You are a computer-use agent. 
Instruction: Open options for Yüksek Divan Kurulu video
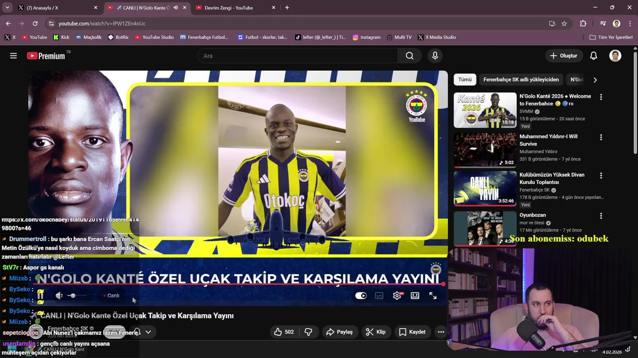coord(601,176)
